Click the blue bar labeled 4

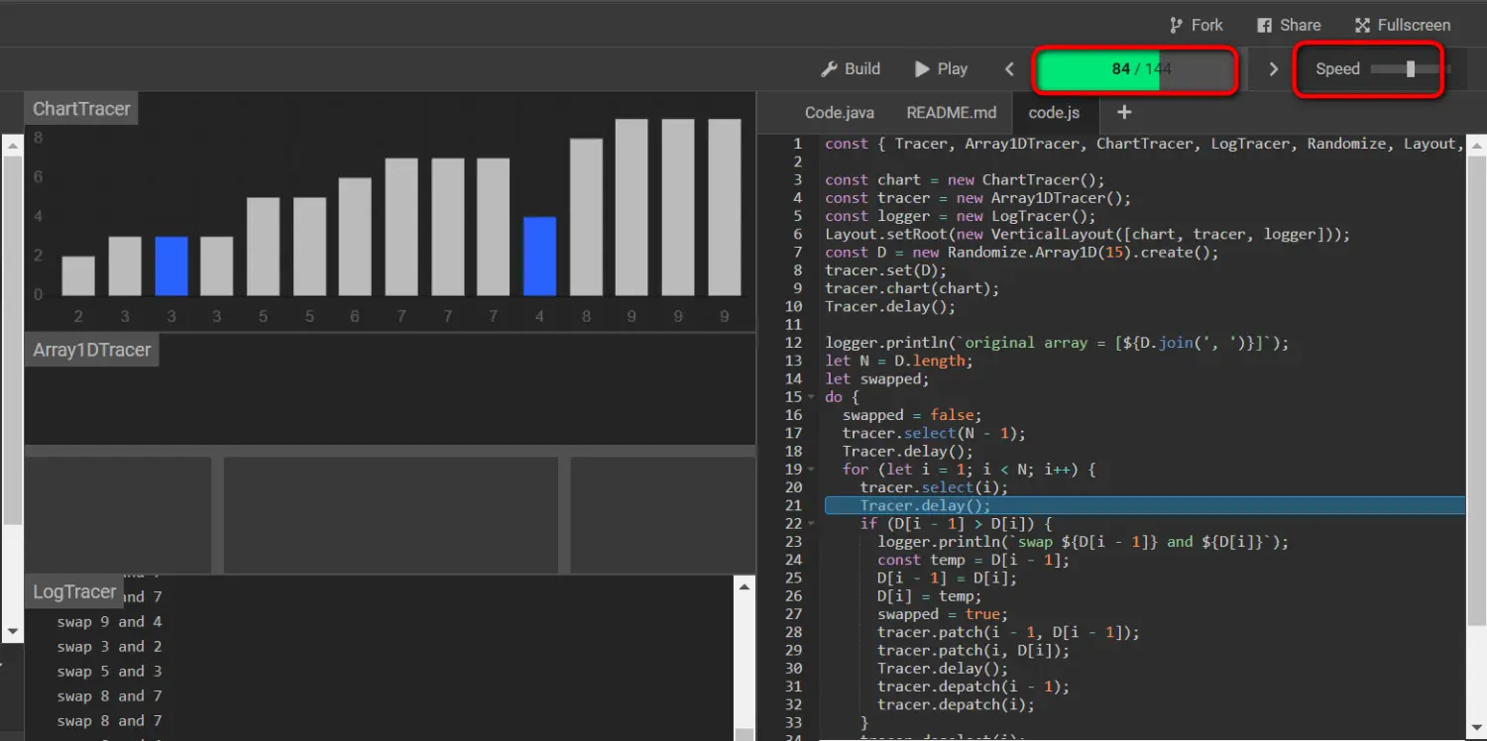(x=539, y=256)
